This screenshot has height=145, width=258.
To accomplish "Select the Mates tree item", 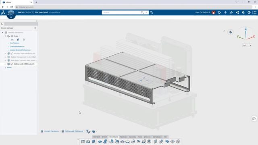I will [x=9, y=68].
